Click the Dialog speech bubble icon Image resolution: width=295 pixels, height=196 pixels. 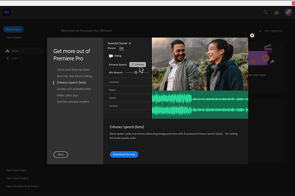(111, 56)
